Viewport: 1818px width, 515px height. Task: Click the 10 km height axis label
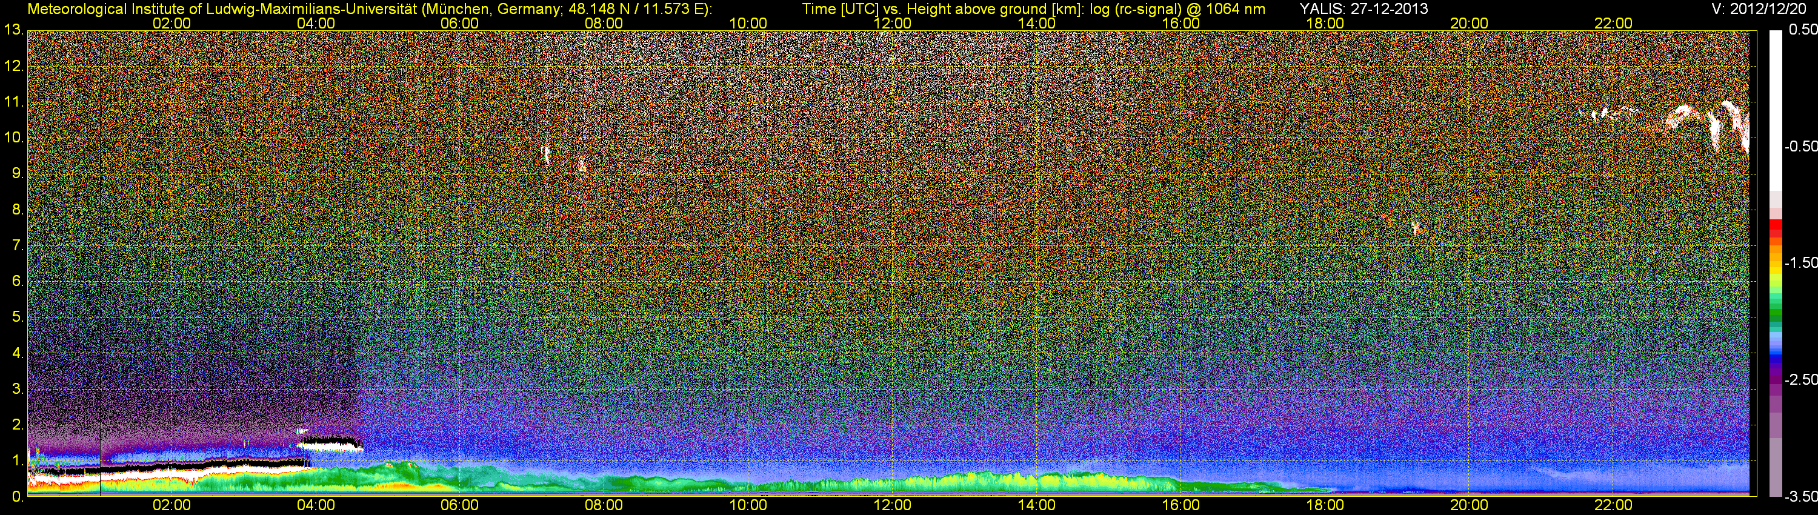[13, 138]
